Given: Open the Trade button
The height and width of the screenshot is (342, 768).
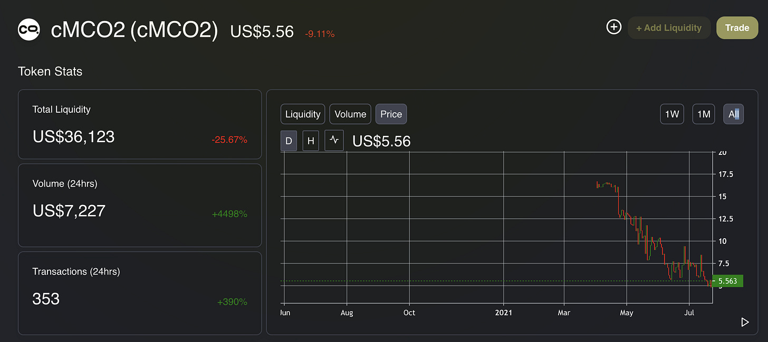Looking at the screenshot, I should [x=737, y=28].
